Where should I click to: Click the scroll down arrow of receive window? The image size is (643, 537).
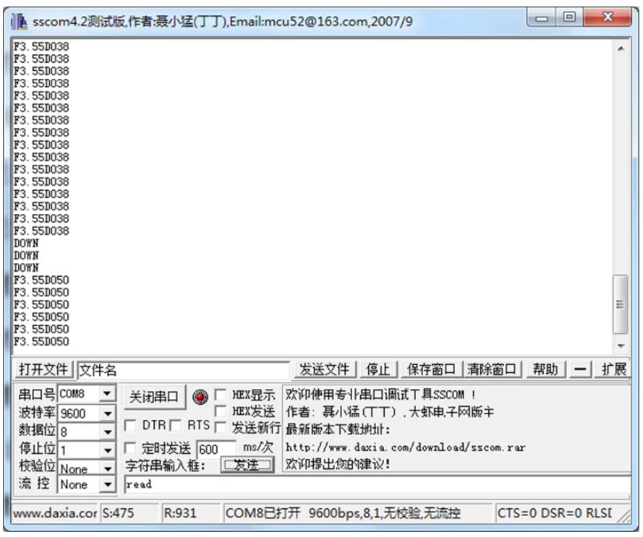621,346
